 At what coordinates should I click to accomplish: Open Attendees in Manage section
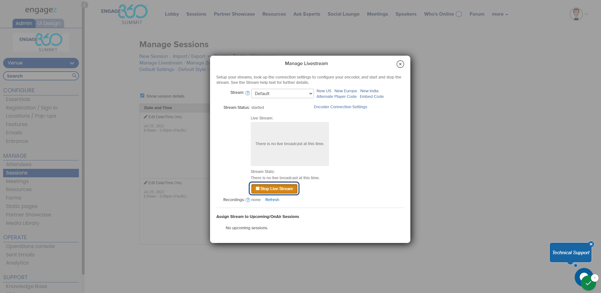point(19,164)
